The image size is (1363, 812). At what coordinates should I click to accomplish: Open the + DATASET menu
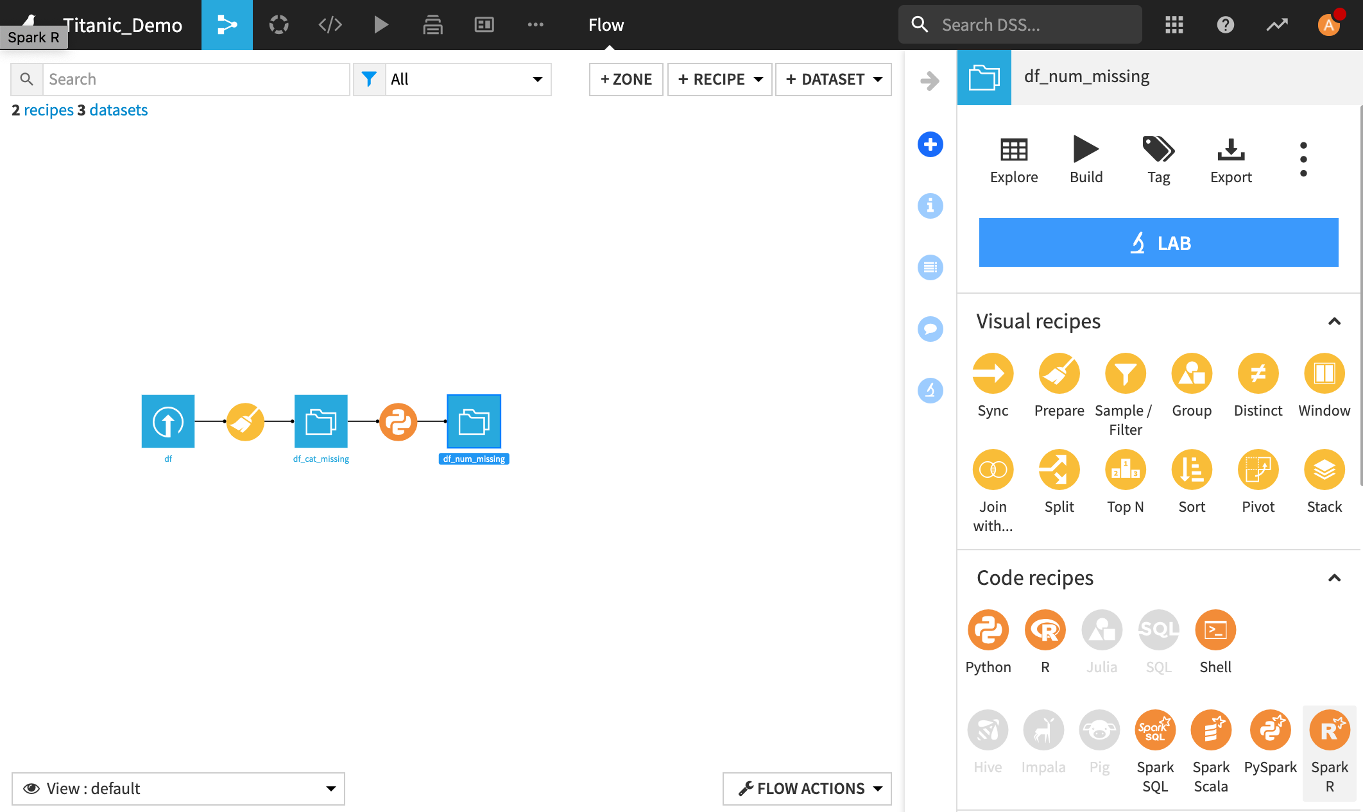point(833,80)
